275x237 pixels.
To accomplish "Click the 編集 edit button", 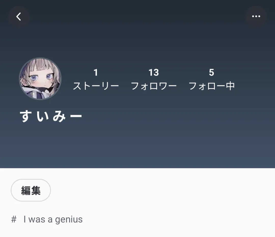I will pos(31,190).
